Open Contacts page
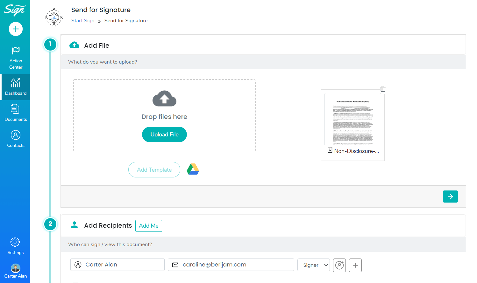Image resolution: width=477 pixels, height=283 pixels. (x=16, y=139)
